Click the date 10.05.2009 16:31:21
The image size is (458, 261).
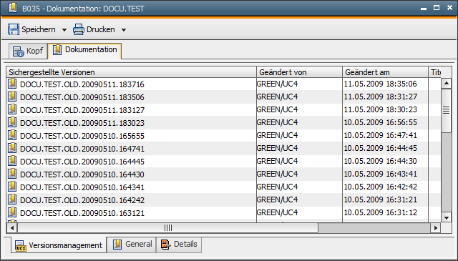point(380,200)
